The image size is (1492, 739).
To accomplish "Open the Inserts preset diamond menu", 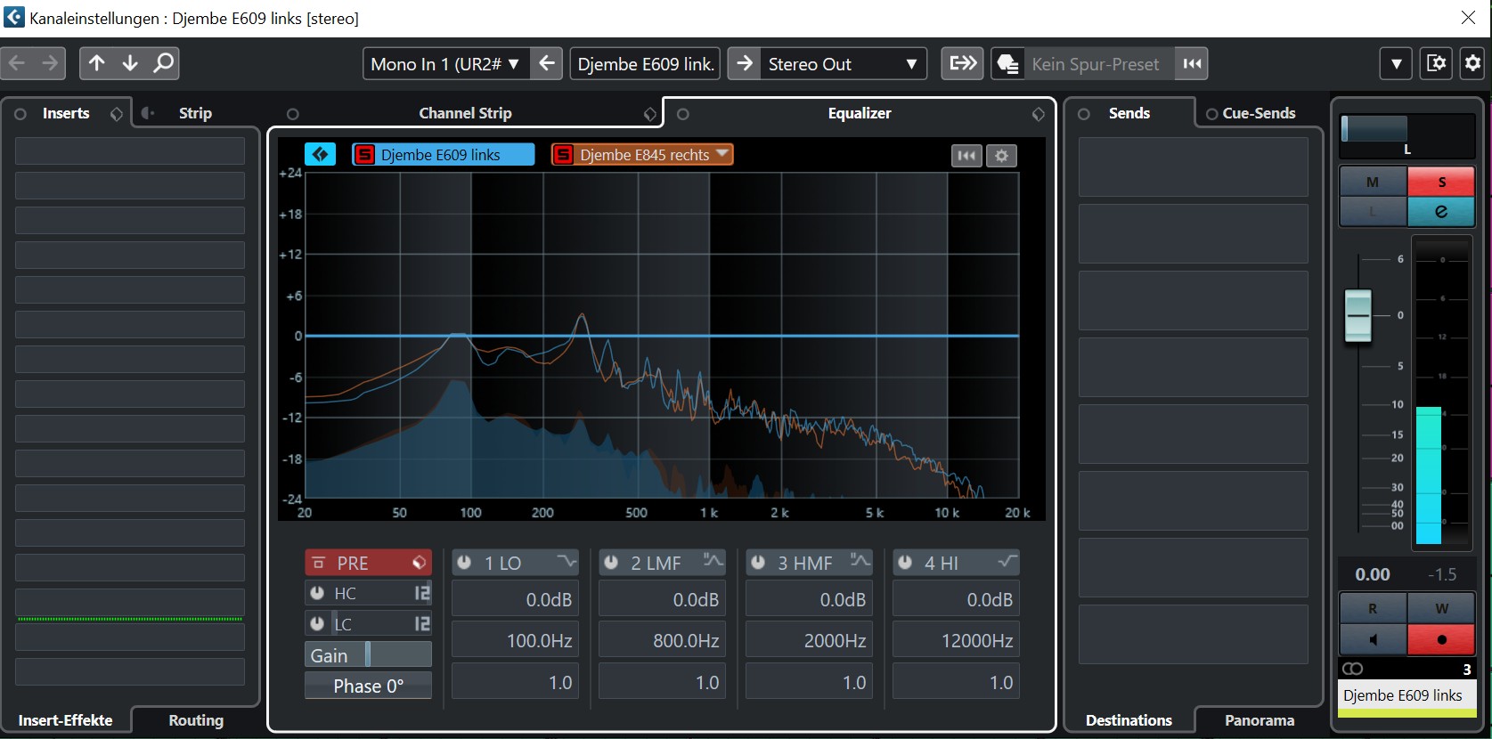I will (117, 114).
